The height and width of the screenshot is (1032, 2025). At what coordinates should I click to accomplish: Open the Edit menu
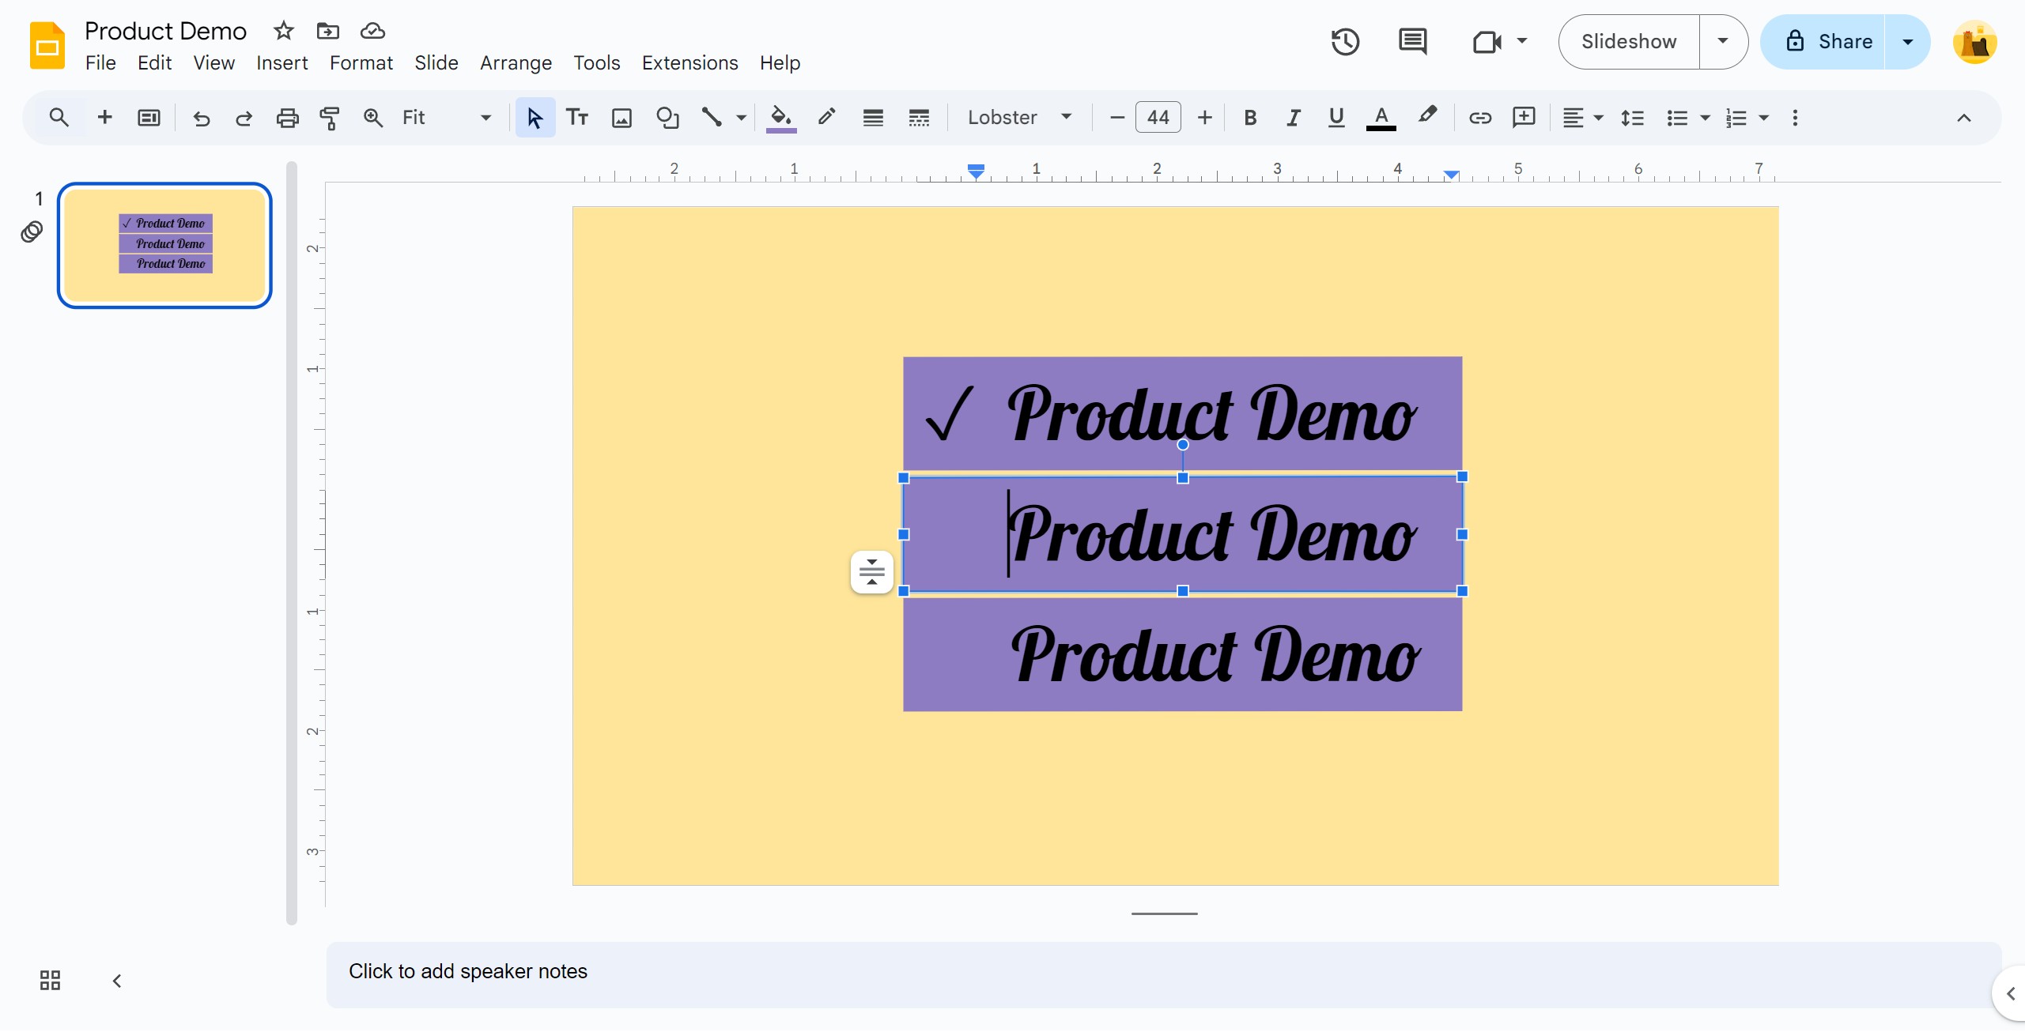(x=154, y=62)
